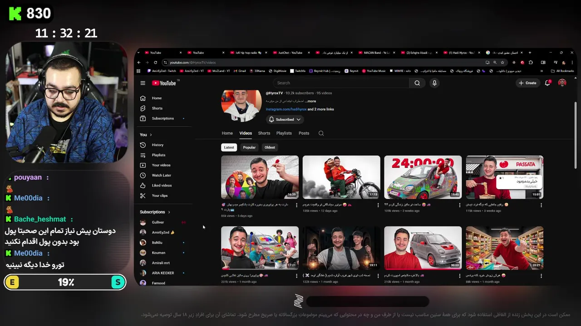
Task: Open the browser extensions puzzle icon
Action: pyautogui.click(x=531, y=62)
